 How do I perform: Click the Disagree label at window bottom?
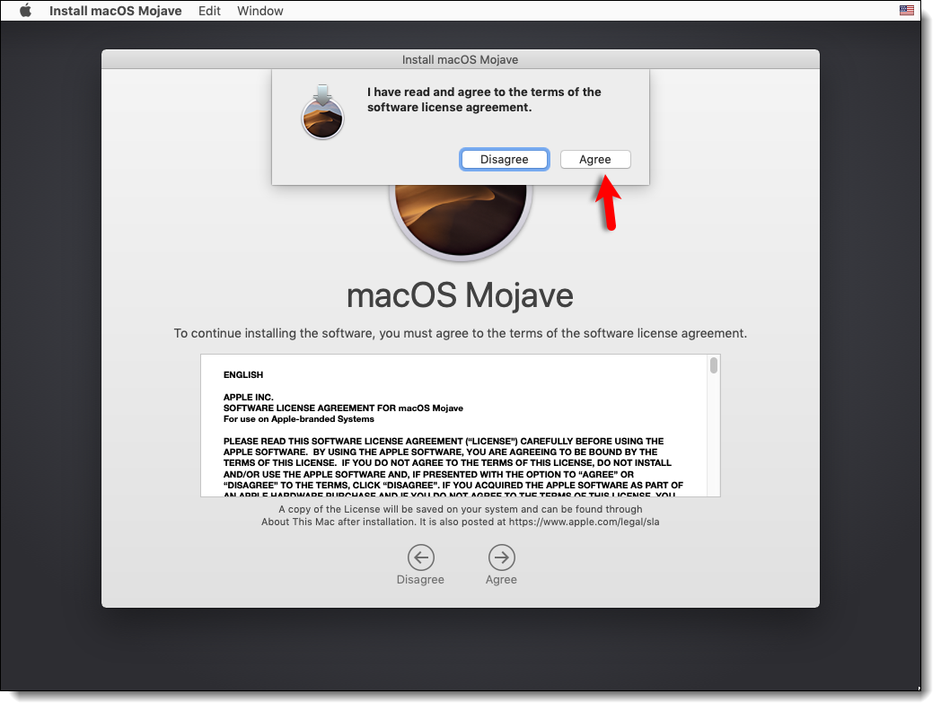[420, 580]
